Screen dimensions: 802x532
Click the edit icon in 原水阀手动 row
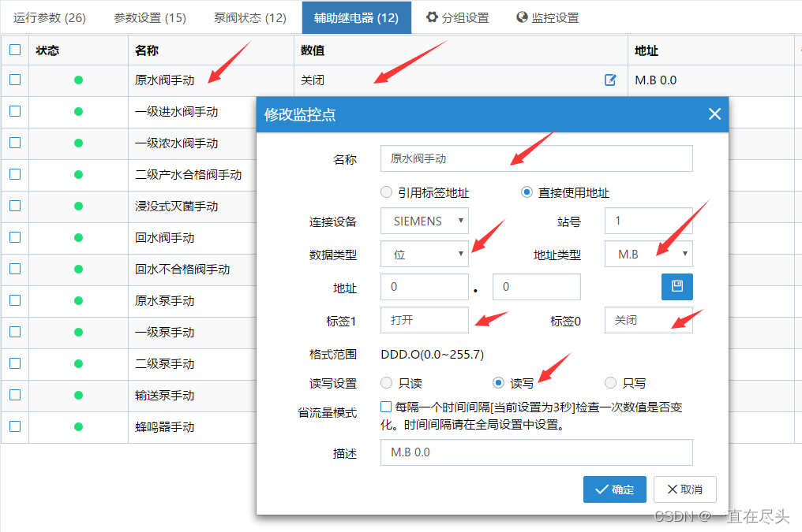[610, 80]
